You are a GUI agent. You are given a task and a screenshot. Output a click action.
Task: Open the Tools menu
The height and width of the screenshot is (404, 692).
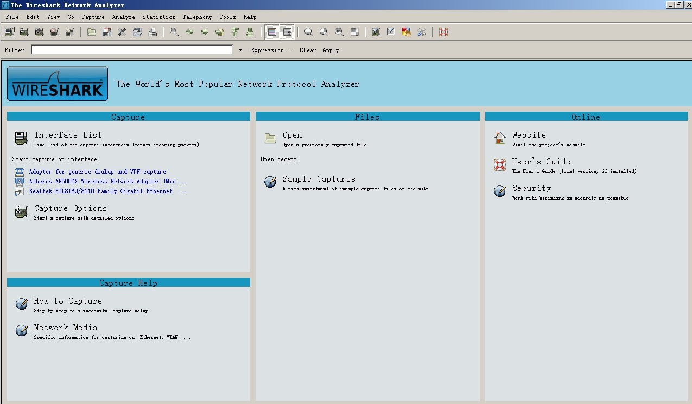click(x=228, y=17)
